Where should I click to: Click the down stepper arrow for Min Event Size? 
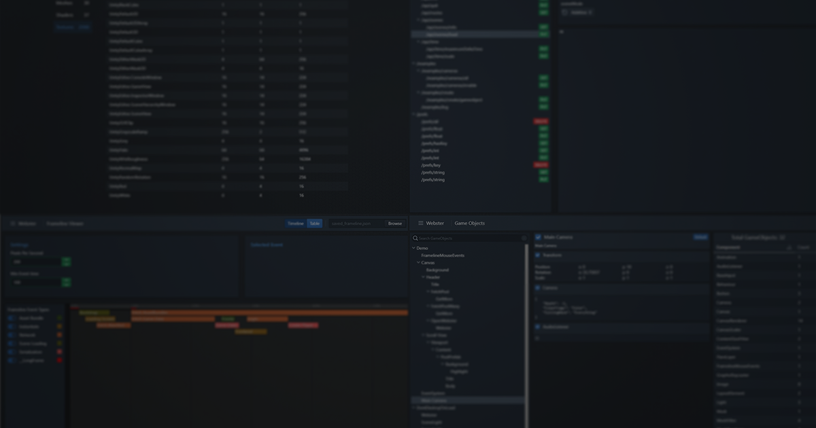point(66,285)
